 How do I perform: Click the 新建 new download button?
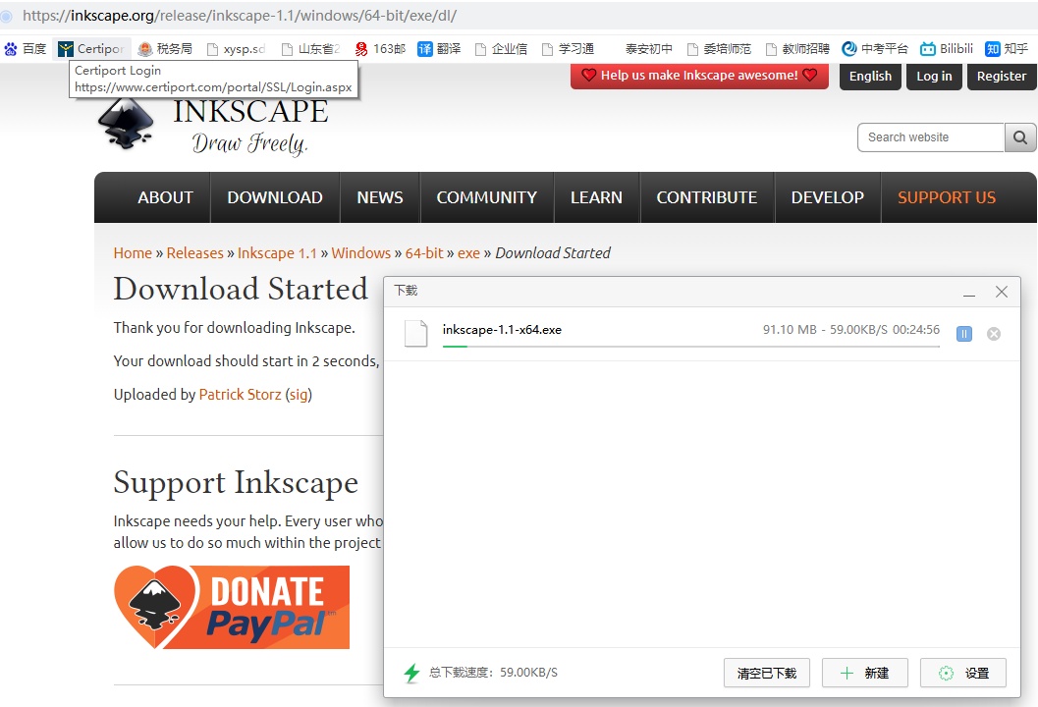pyautogui.click(x=864, y=673)
